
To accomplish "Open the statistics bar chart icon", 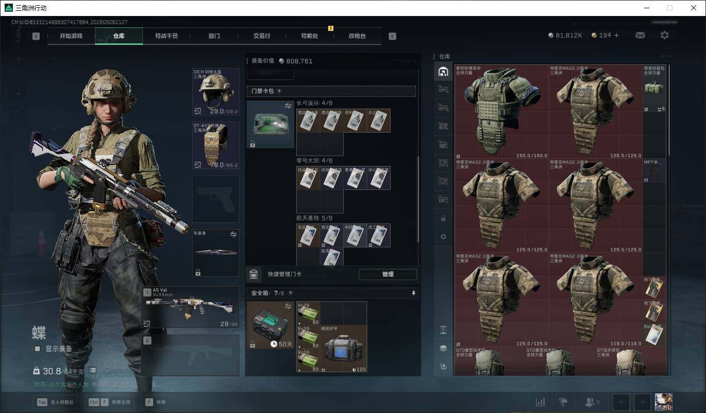I will point(540,402).
